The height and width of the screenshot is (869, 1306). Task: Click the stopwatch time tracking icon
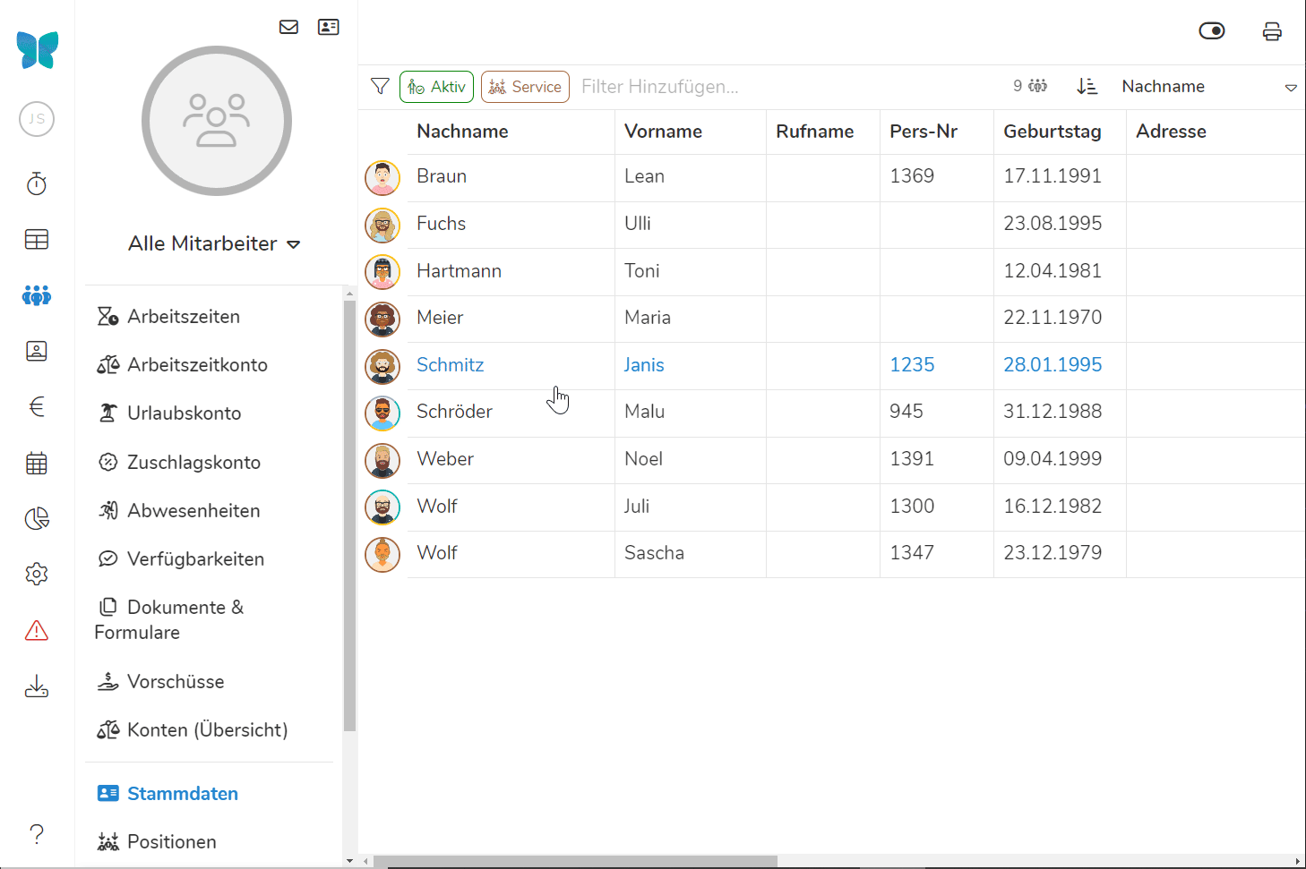point(37,183)
